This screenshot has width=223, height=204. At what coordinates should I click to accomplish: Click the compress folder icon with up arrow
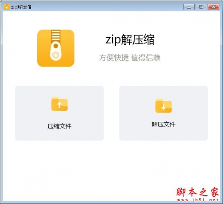click(x=59, y=104)
